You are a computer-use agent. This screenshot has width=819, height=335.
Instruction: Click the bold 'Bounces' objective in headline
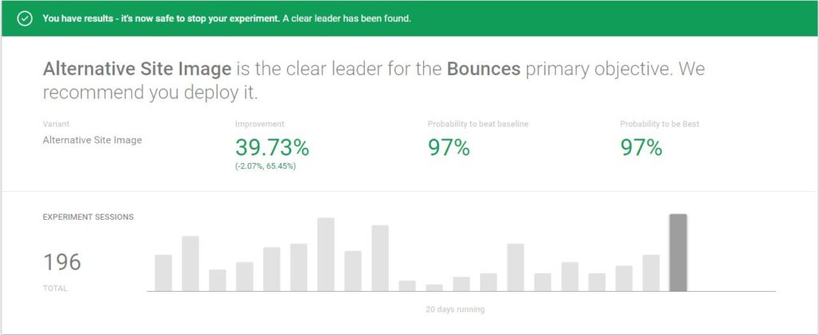coord(484,69)
